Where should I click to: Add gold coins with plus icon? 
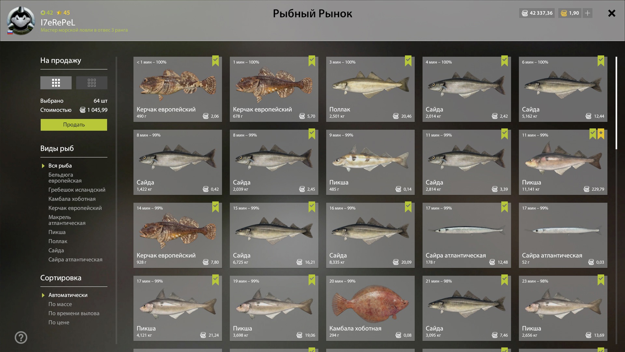588,13
